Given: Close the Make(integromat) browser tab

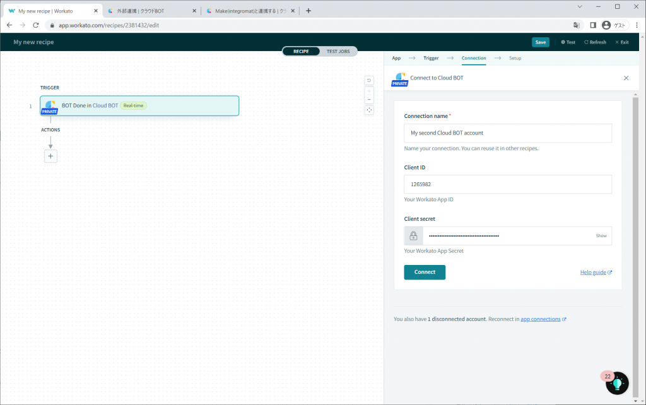Looking at the screenshot, I should [x=293, y=11].
